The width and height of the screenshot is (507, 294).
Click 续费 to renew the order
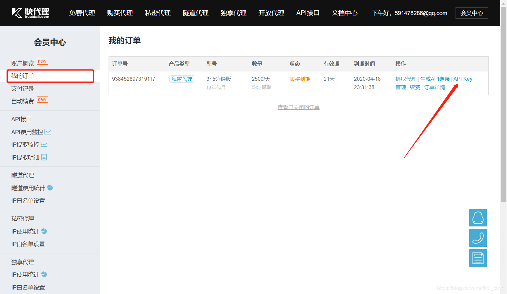click(415, 87)
